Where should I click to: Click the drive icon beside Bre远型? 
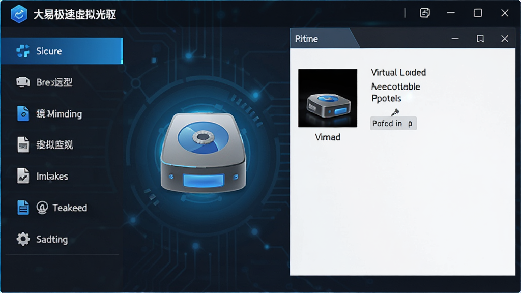pyautogui.click(x=23, y=82)
